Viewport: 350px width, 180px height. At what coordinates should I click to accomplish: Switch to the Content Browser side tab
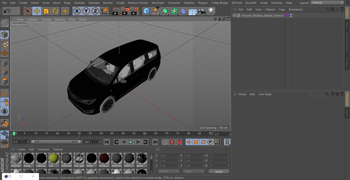347,42
